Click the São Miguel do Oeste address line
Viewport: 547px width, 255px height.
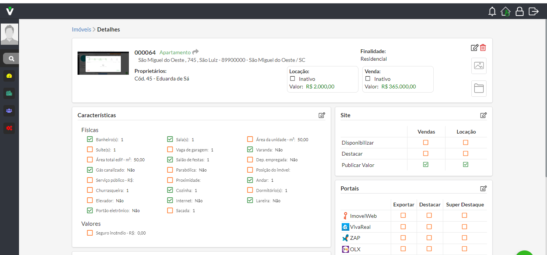222,60
